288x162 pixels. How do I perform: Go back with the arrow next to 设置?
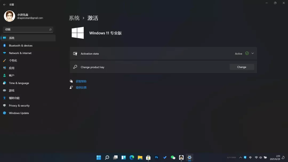click(5, 5)
